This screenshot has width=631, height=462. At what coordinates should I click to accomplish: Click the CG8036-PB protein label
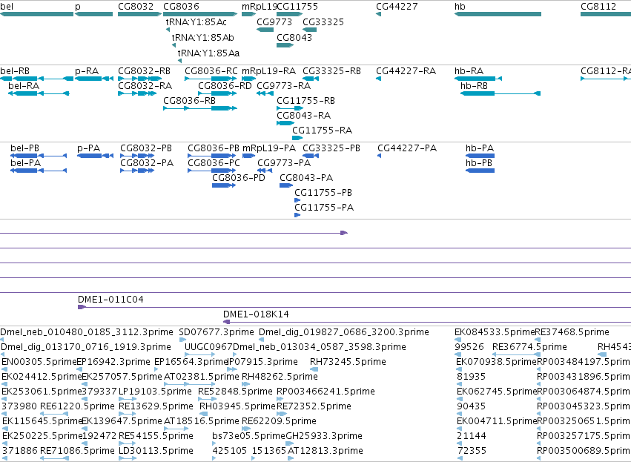[x=214, y=148]
